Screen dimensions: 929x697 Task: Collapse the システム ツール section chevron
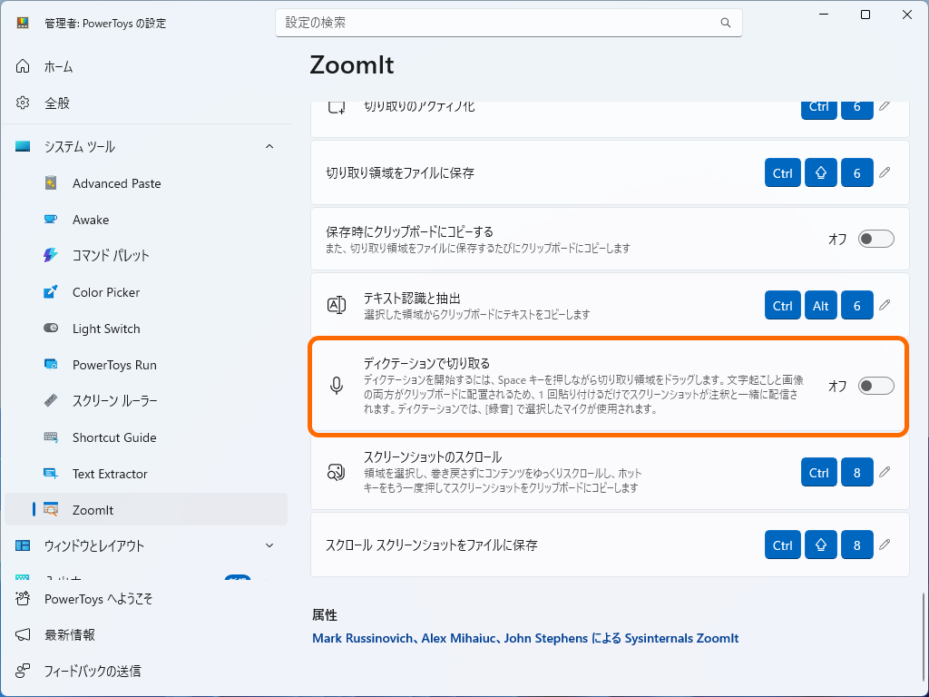(269, 146)
